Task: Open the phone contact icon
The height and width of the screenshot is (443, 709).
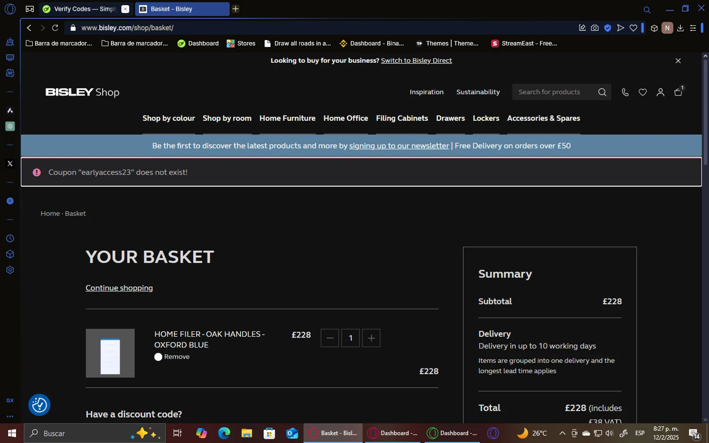Action: [625, 93]
